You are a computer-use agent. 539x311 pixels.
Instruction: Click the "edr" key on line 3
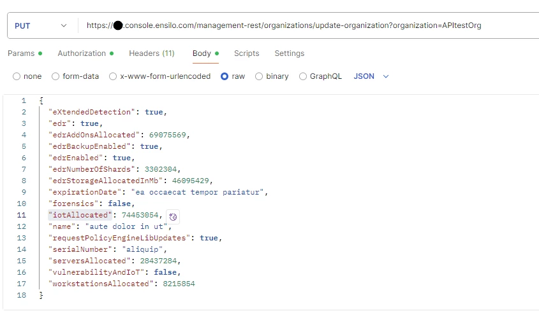(59, 123)
